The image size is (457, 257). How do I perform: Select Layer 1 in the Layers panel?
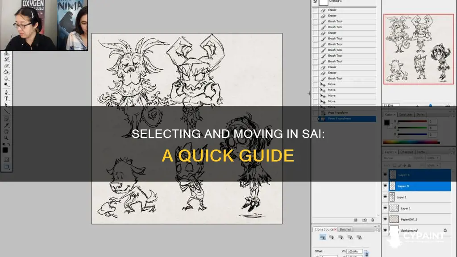(x=420, y=208)
